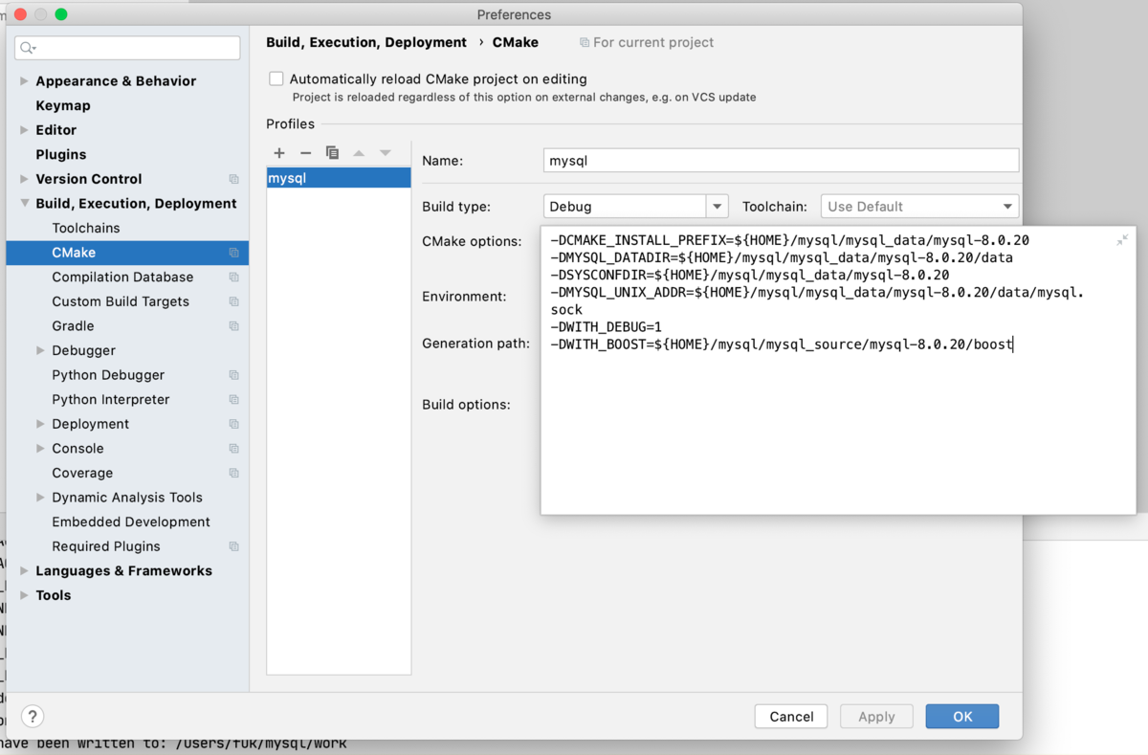Expand the Console subsection
The image size is (1148, 755).
40,448
